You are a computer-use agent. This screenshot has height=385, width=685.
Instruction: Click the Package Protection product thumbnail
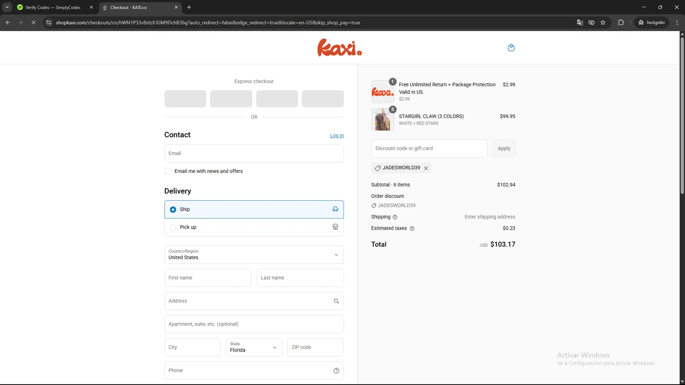point(383,92)
